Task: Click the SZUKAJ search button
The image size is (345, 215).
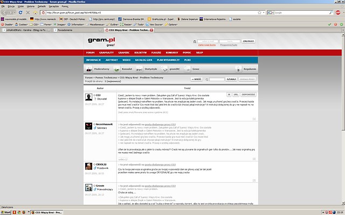Action: click(231, 79)
